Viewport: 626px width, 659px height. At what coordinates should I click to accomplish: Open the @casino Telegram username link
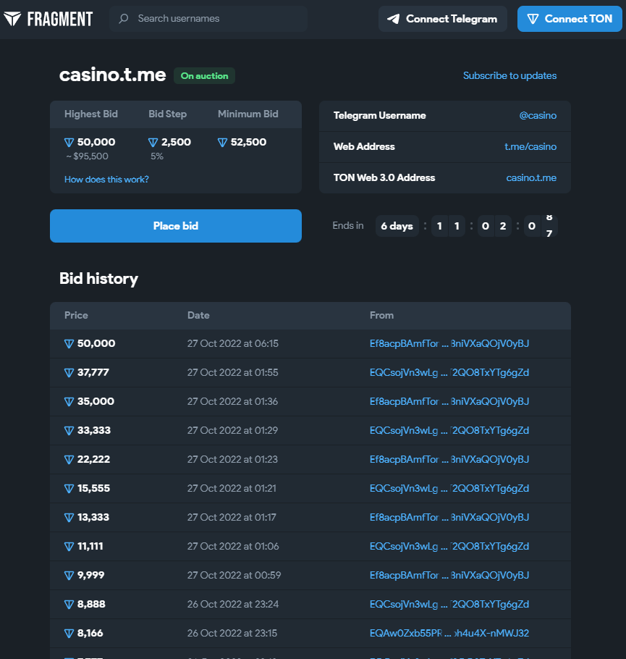tap(538, 116)
